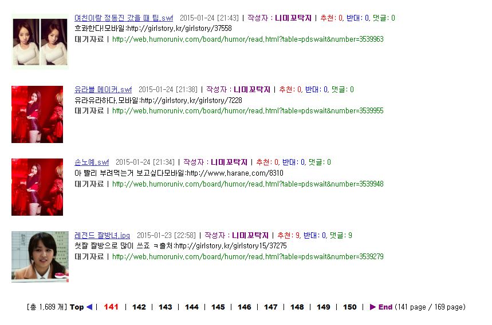The width and height of the screenshot is (492, 325).
Task: Open post '여친이랑 정동진 갔을 때 팁.swf'
Action: click(124, 18)
